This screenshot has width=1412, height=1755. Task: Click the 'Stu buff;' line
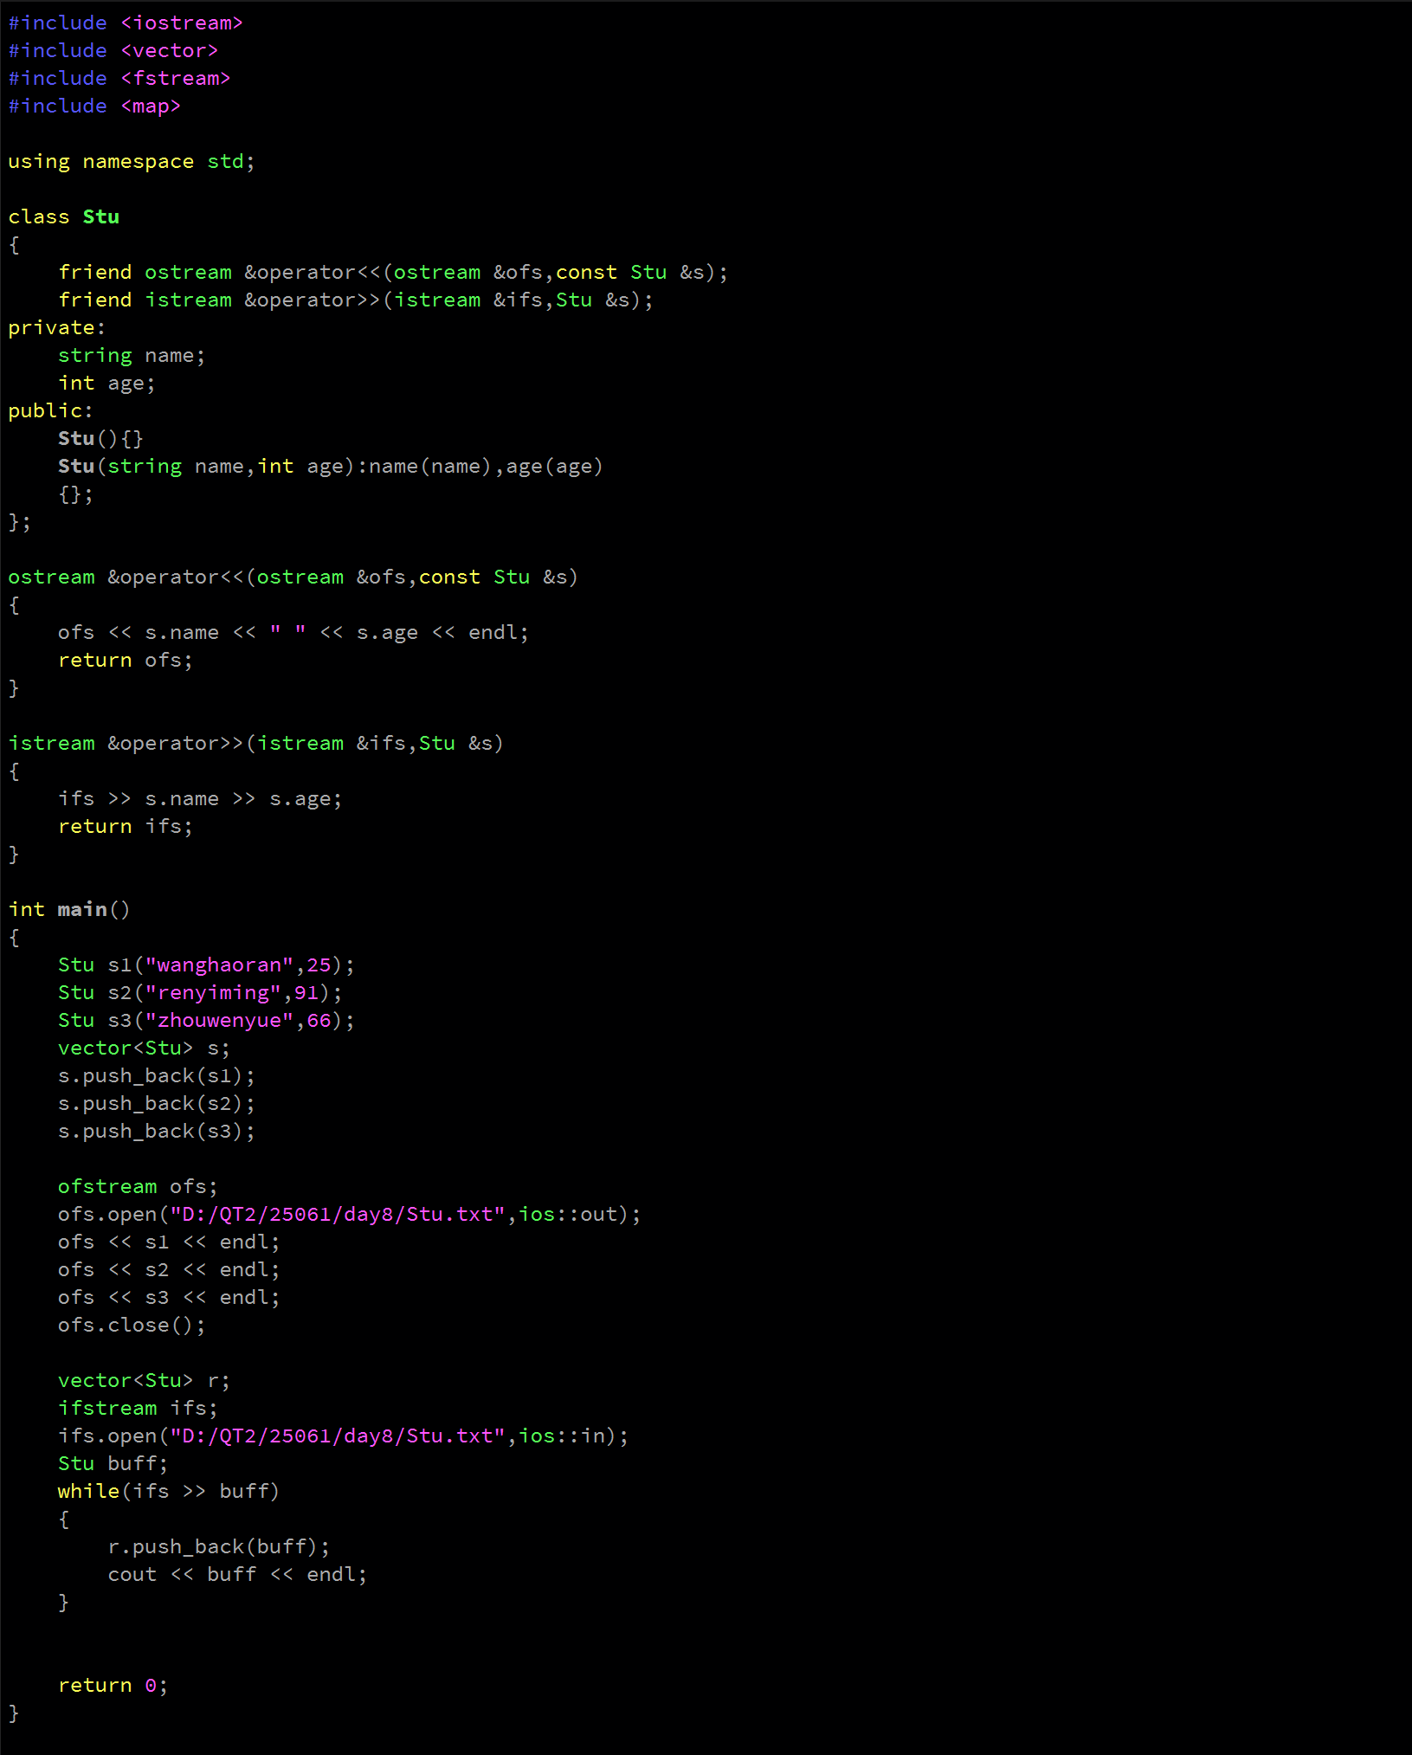tap(113, 1464)
